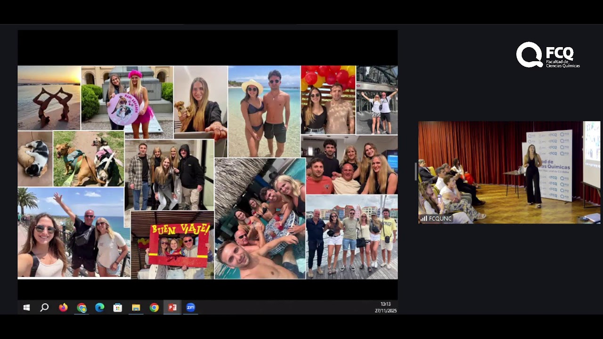Open Chrome profile window beside Firefox
603x339 pixels.
point(82,308)
